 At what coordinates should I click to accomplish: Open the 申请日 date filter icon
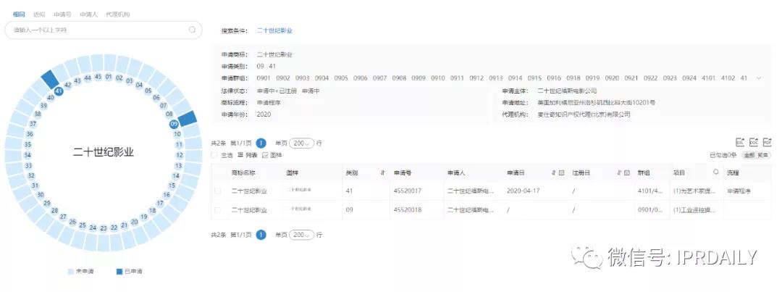tap(562, 172)
